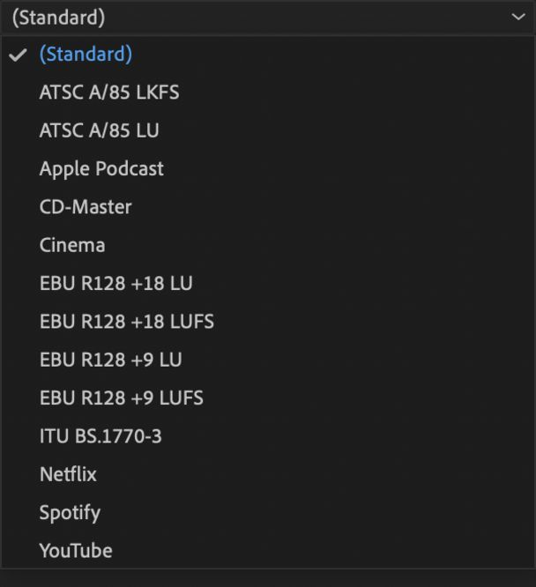Choose ATSC A/85 LKFS preset

109,92
